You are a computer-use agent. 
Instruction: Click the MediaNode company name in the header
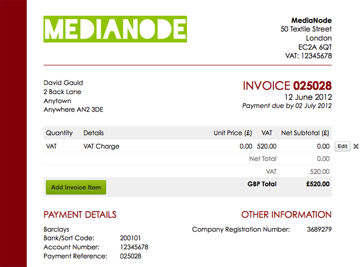coord(312,20)
